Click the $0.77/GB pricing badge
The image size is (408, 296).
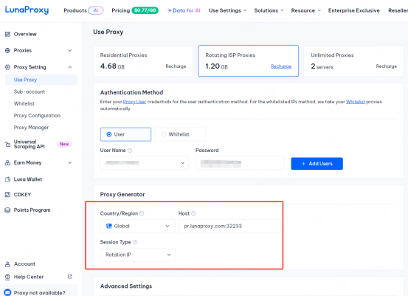click(145, 10)
